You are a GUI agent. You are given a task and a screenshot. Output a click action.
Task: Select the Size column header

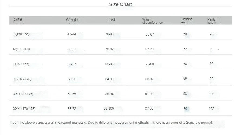tap(18, 19)
